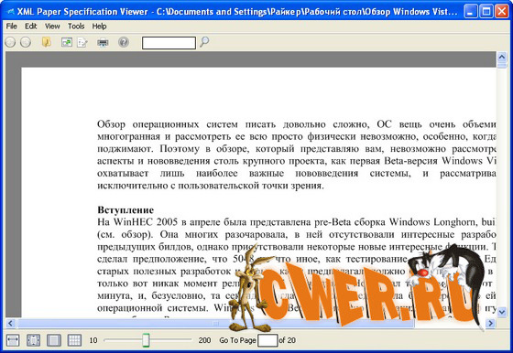
Task: Click the horizontal scrollbar right arrow
Action: pos(490,324)
